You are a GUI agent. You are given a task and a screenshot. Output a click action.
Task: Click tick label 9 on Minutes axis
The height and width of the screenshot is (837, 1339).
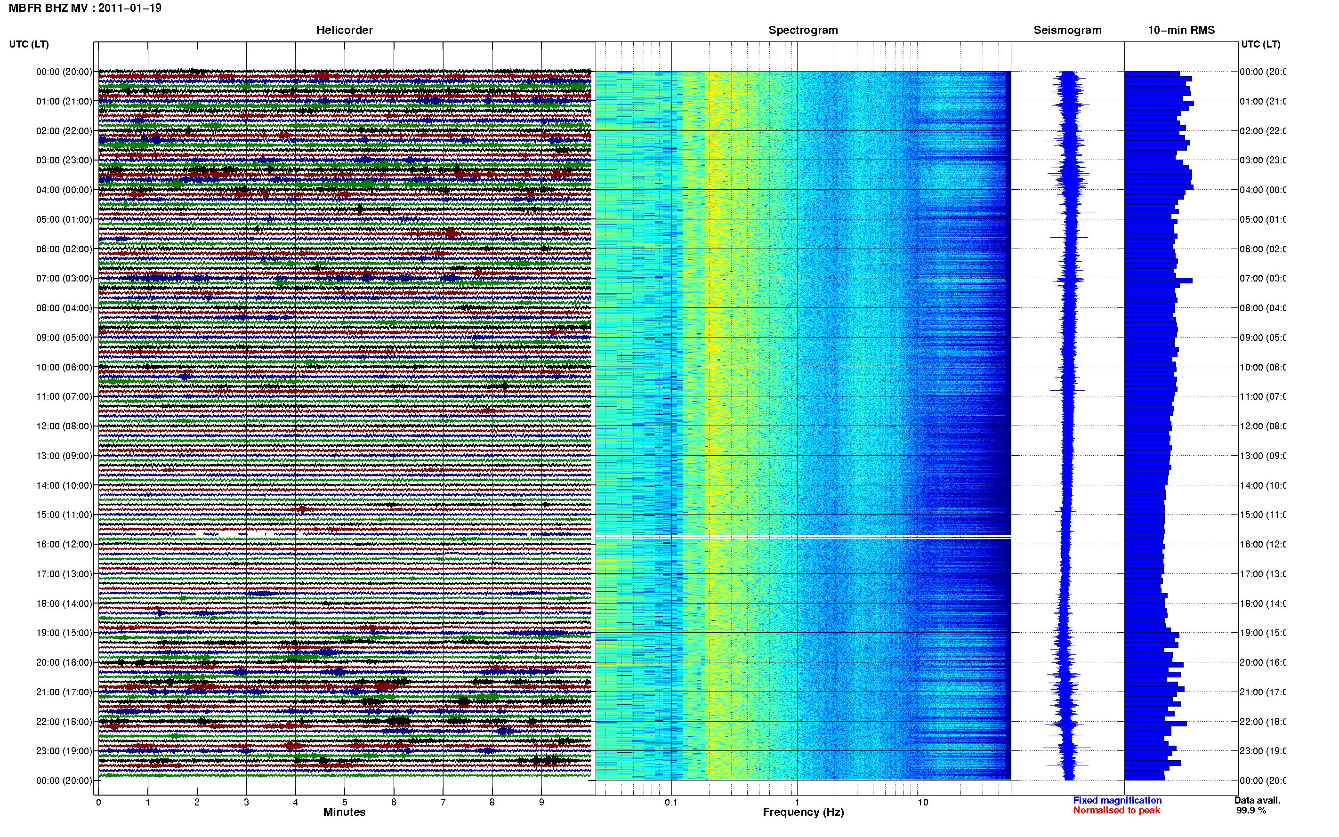coord(541,802)
